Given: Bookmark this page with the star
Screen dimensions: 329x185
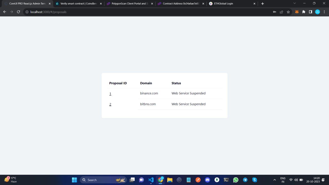Looking at the screenshot, I should tap(288, 12).
